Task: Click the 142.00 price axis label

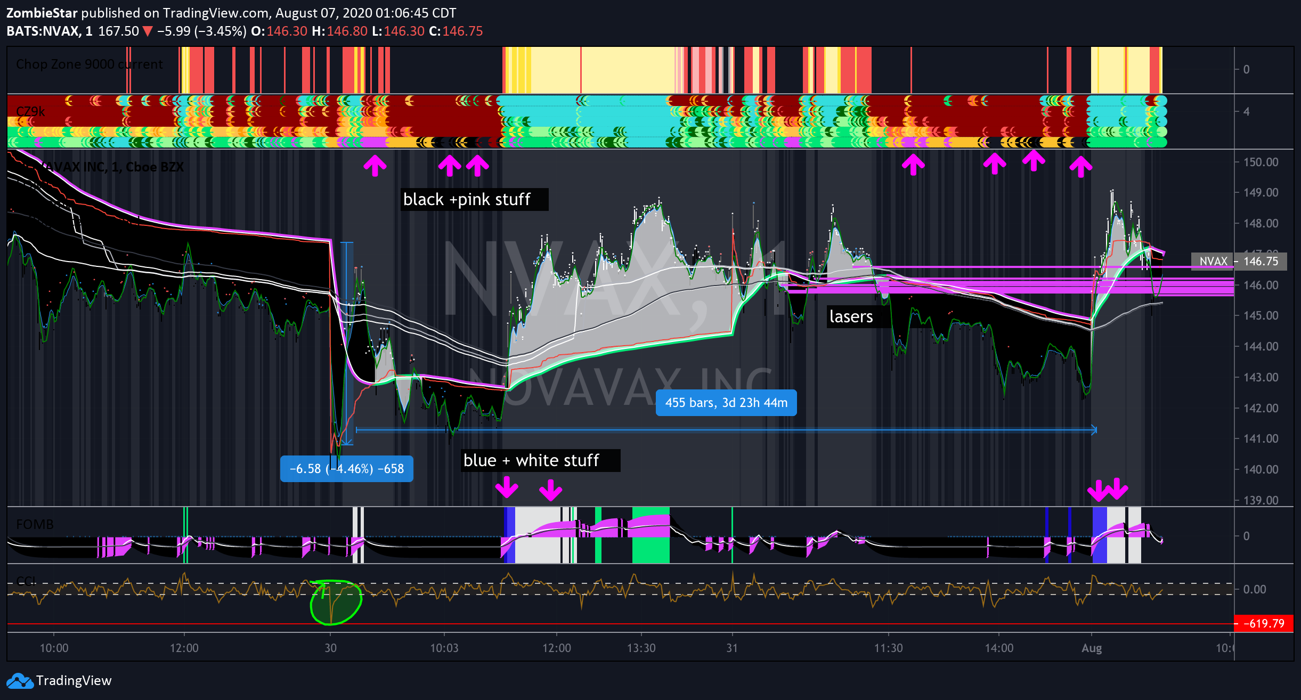Action: tap(1261, 408)
